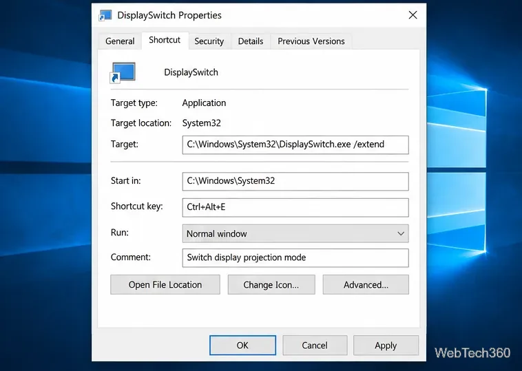Go to the Details tab
This screenshot has width=522, height=371.
(251, 41)
